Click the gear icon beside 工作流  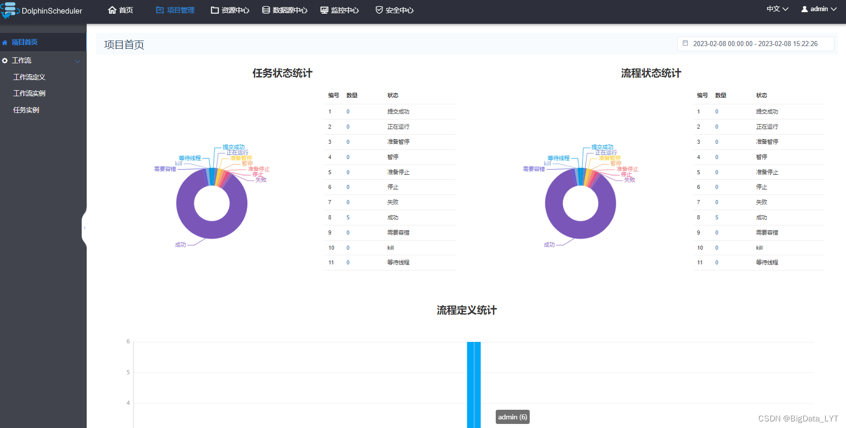click(x=5, y=61)
